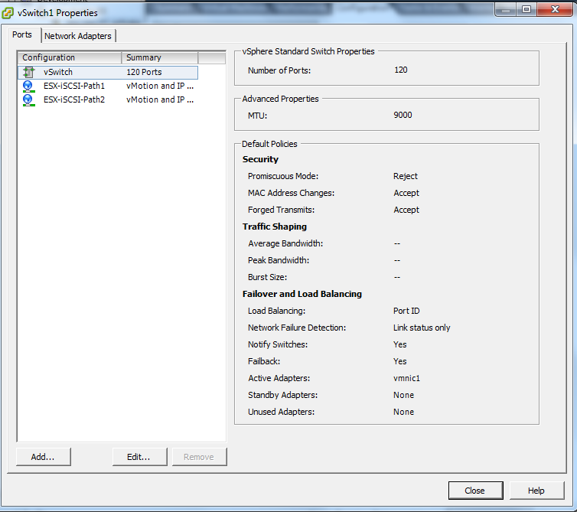Viewport: 577px width, 512px height.
Task: Click the Burst Size label
Action: pyautogui.click(x=268, y=278)
